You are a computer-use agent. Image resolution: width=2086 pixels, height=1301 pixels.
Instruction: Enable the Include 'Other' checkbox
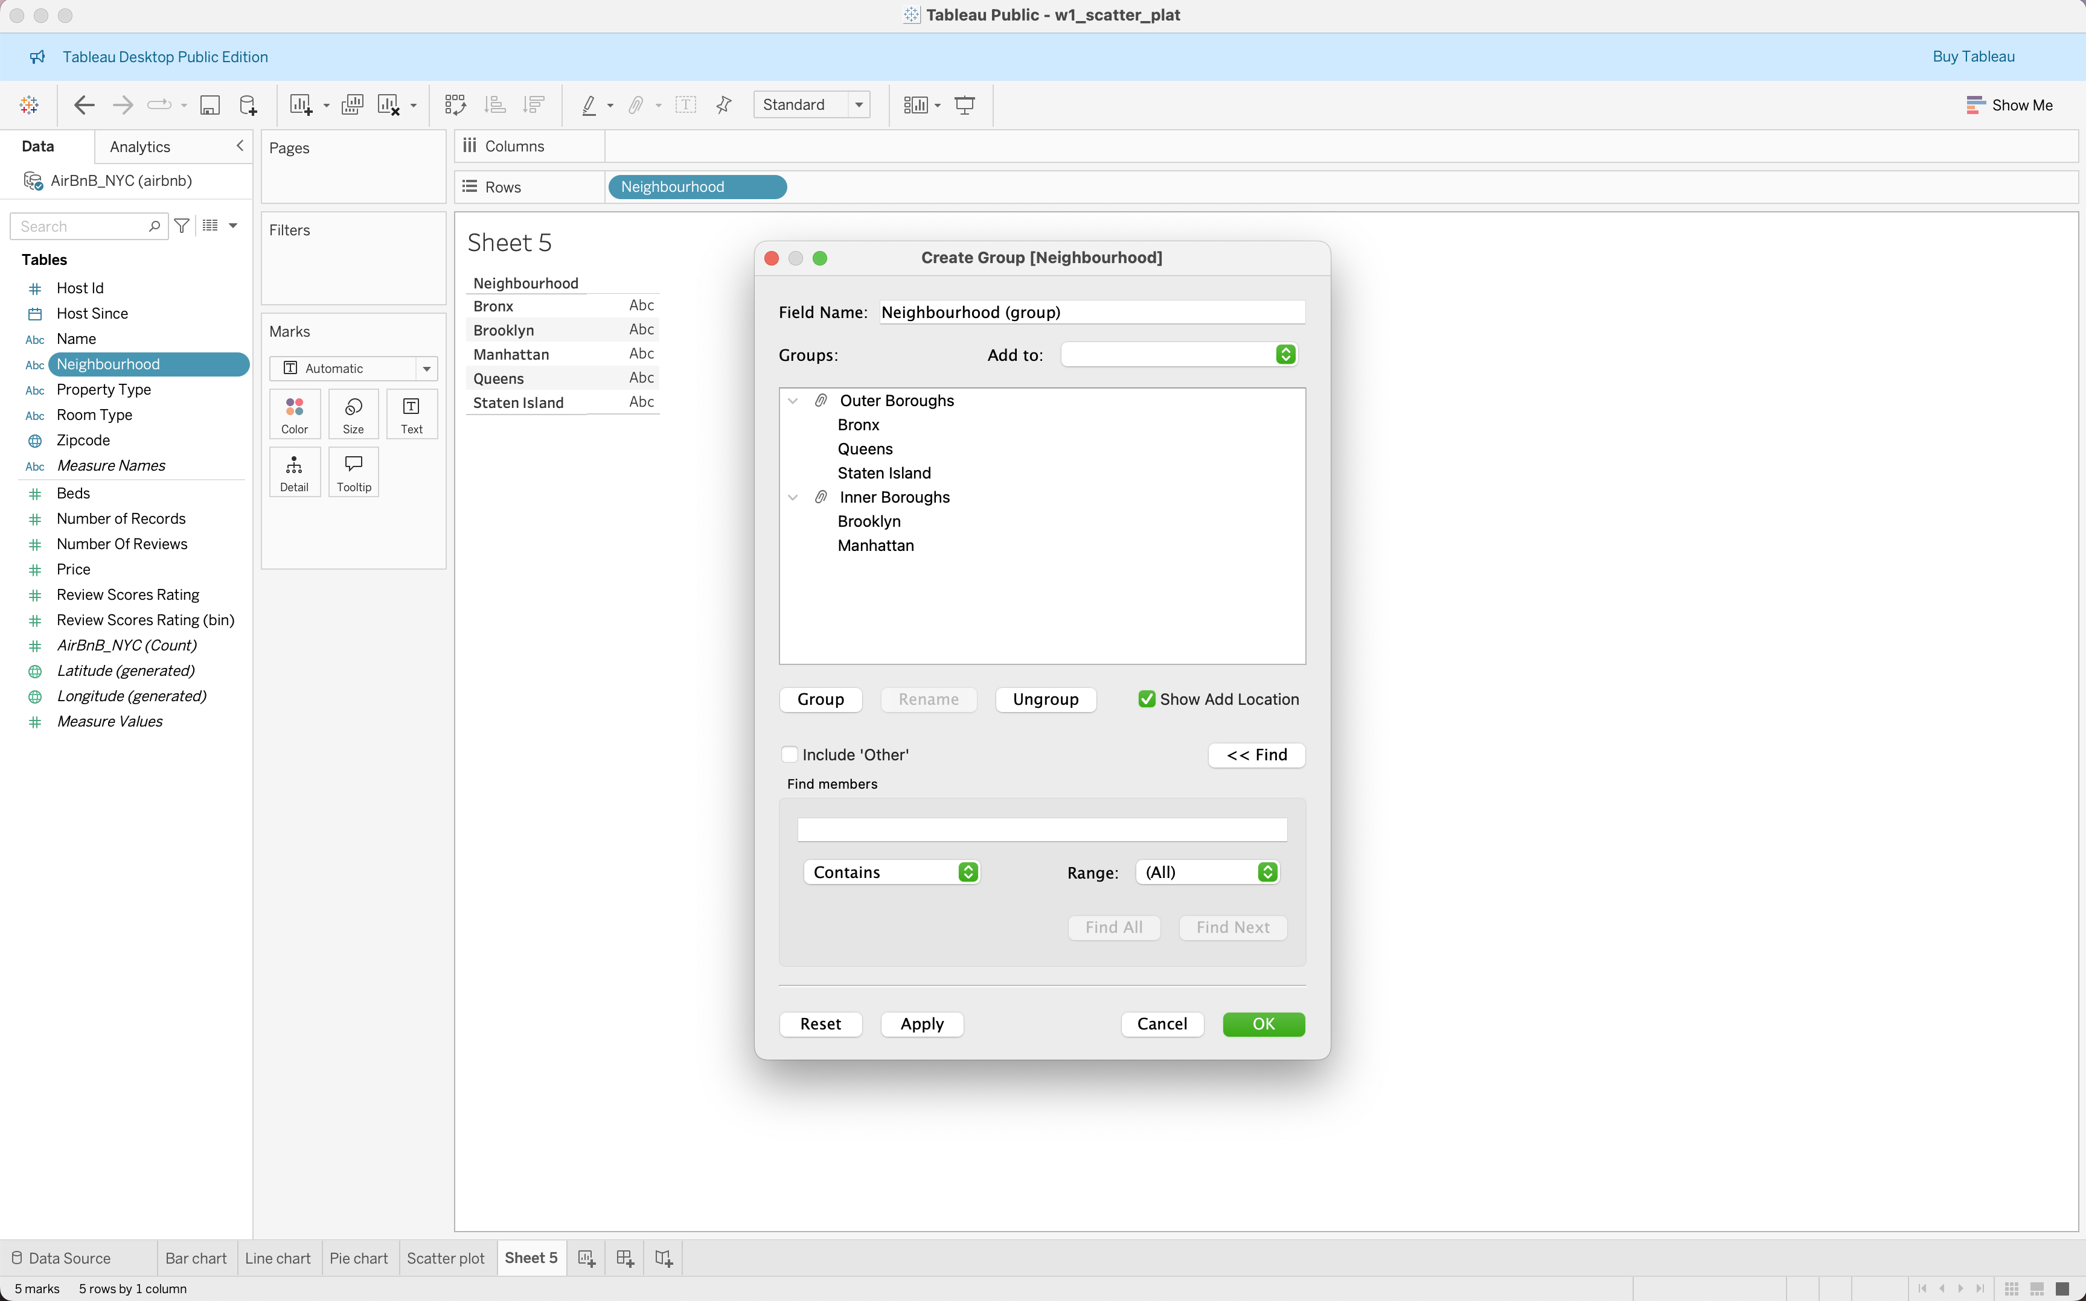tap(790, 755)
